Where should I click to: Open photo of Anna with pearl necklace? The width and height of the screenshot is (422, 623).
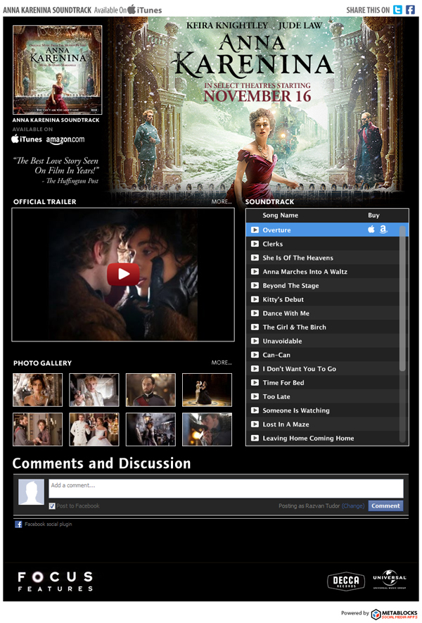[x=38, y=390]
